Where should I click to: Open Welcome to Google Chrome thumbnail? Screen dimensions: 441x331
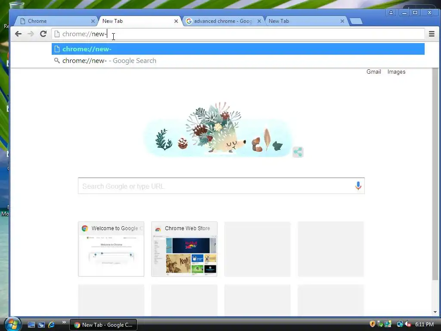click(111, 249)
